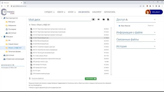Screen dimensions: 164x92
Task: Click the Редактор role label for Иван Иванов
Action: tap(151, 26)
